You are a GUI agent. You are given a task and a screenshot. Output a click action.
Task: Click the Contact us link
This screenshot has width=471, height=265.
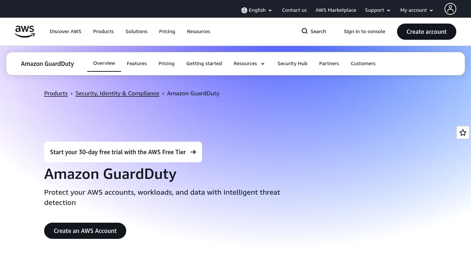(294, 10)
